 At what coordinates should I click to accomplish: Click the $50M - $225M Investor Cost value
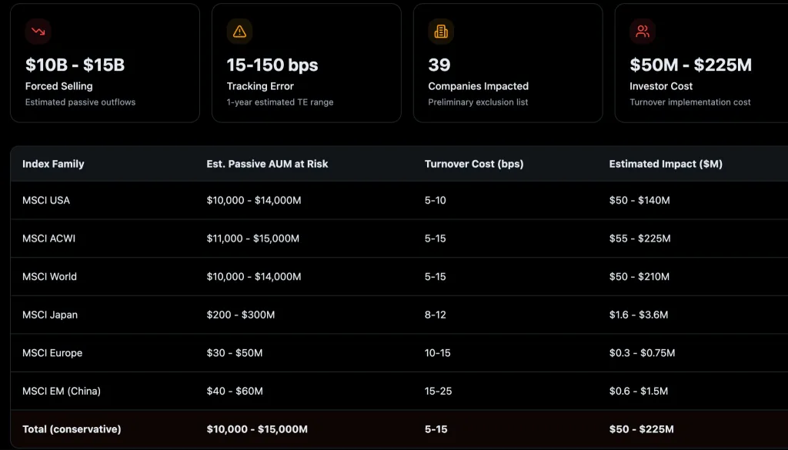click(x=690, y=65)
